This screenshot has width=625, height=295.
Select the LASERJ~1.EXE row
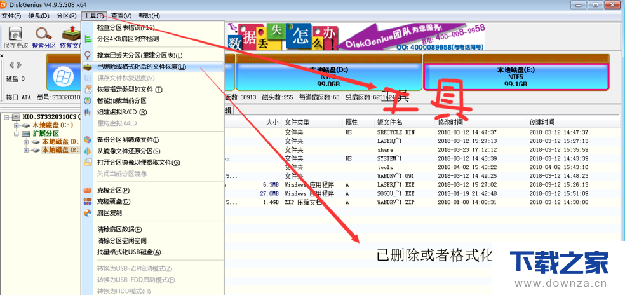[x=422, y=185]
